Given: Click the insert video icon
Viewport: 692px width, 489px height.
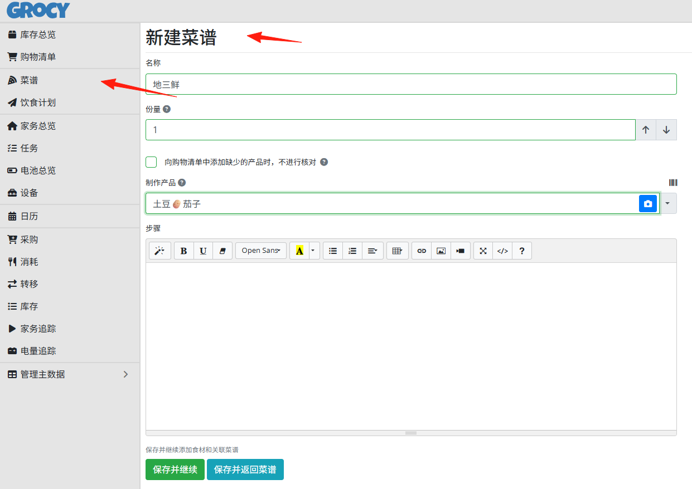Looking at the screenshot, I should (461, 251).
